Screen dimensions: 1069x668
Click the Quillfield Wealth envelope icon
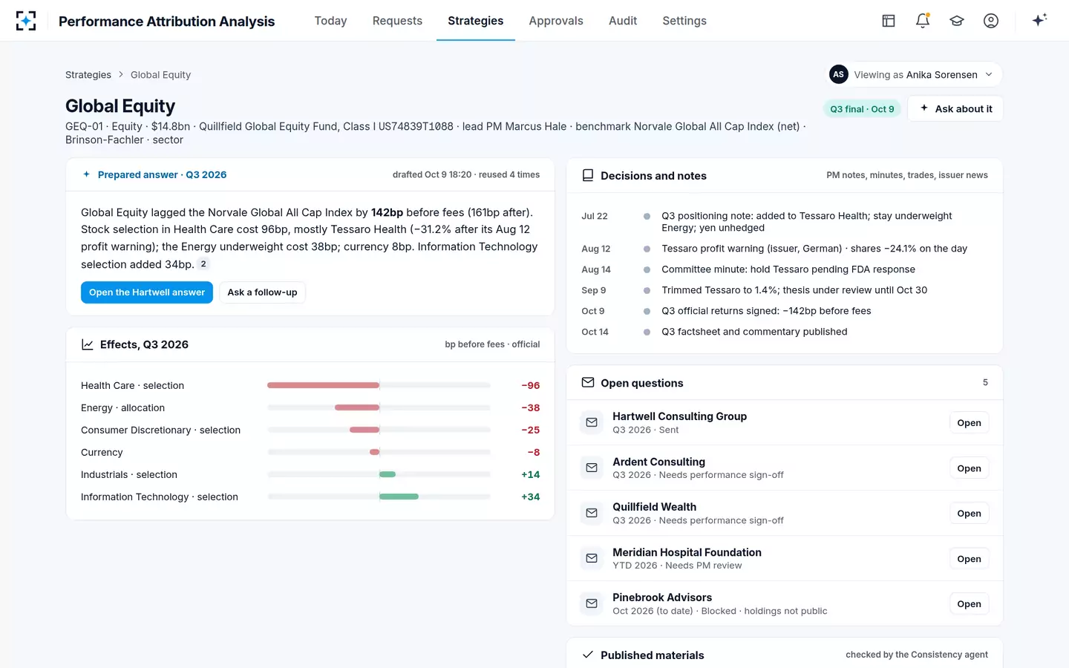(x=592, y=513)
